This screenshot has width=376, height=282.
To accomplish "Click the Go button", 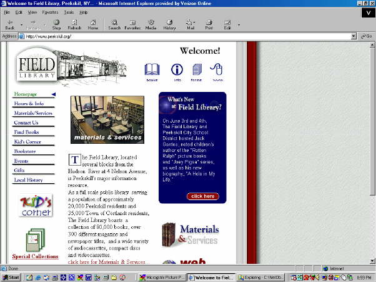I will [x=367, y=36].
